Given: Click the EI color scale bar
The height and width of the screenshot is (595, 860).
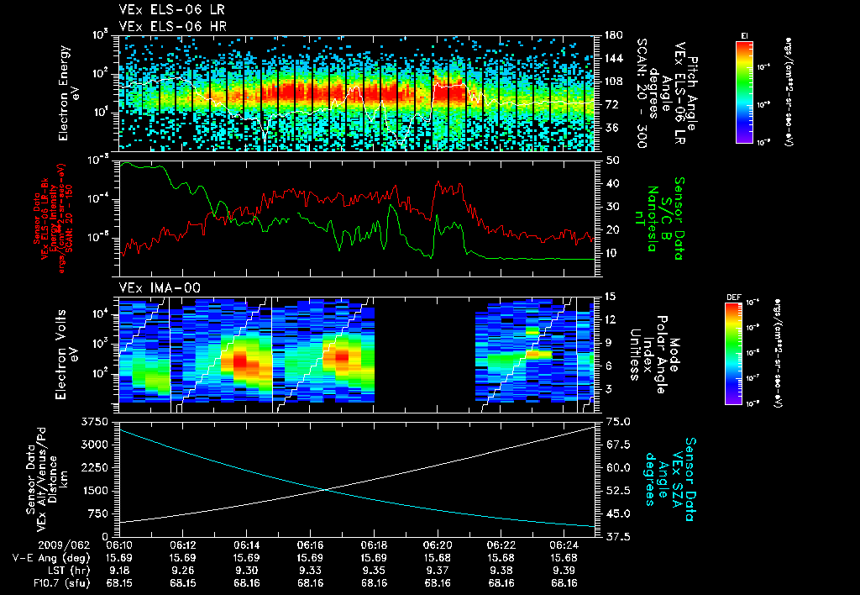Looking at the screenshot, I should click(744, 92).
